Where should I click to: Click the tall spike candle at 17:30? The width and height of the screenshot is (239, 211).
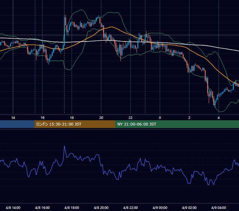64,31
